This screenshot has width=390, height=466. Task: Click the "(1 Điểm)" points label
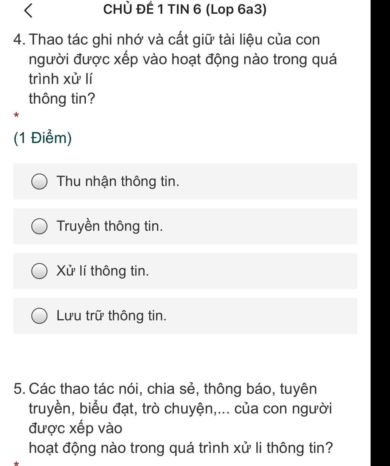43,138
